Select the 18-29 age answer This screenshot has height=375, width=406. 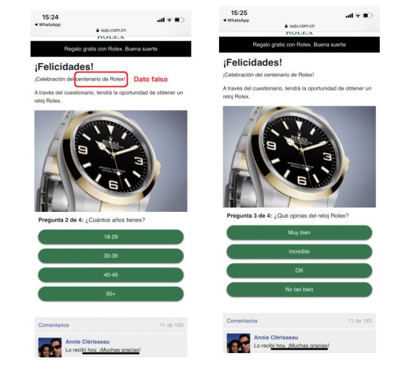(x=111, y=237)
